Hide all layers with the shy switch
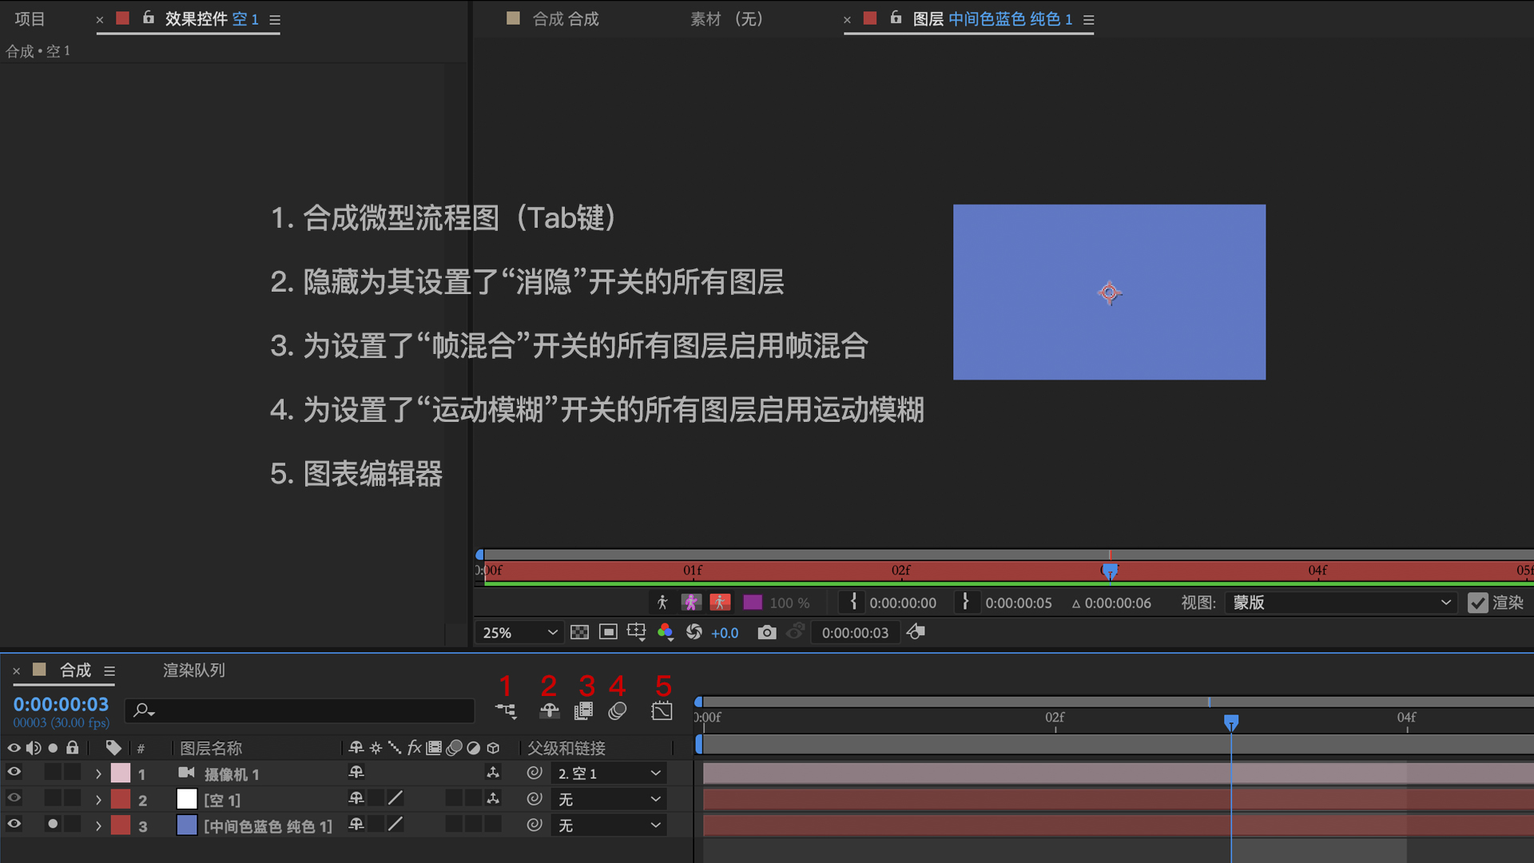This screenshot has height=863, width=1534. 549,711
